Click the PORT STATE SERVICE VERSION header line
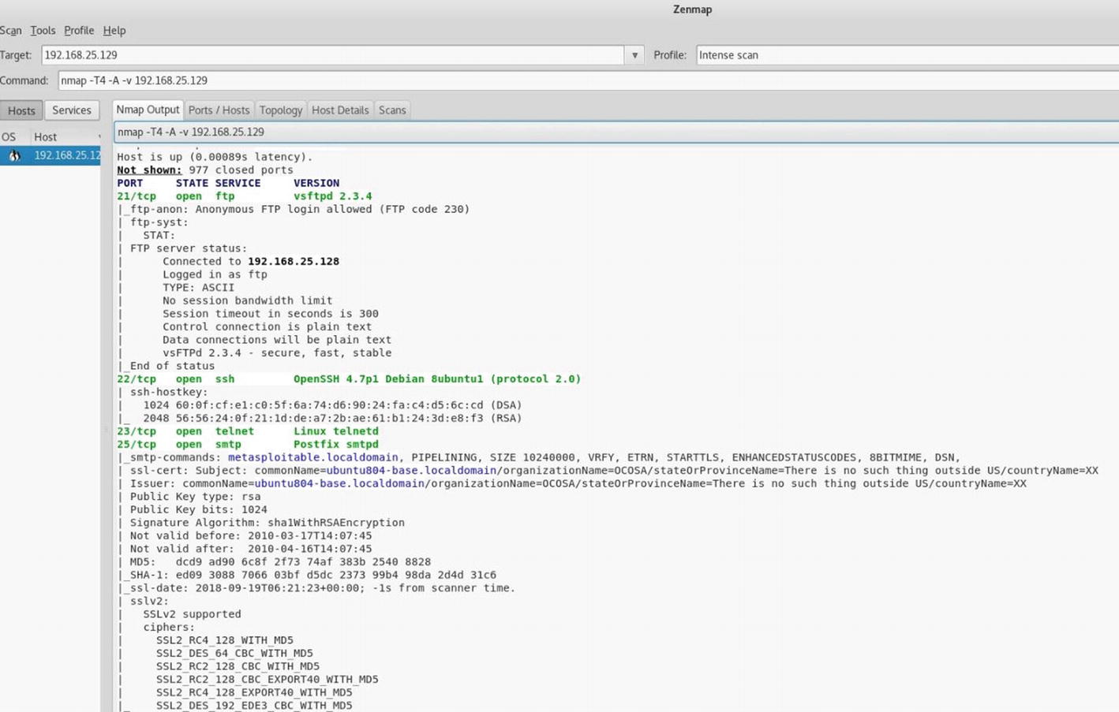 (x=228, y=183)
